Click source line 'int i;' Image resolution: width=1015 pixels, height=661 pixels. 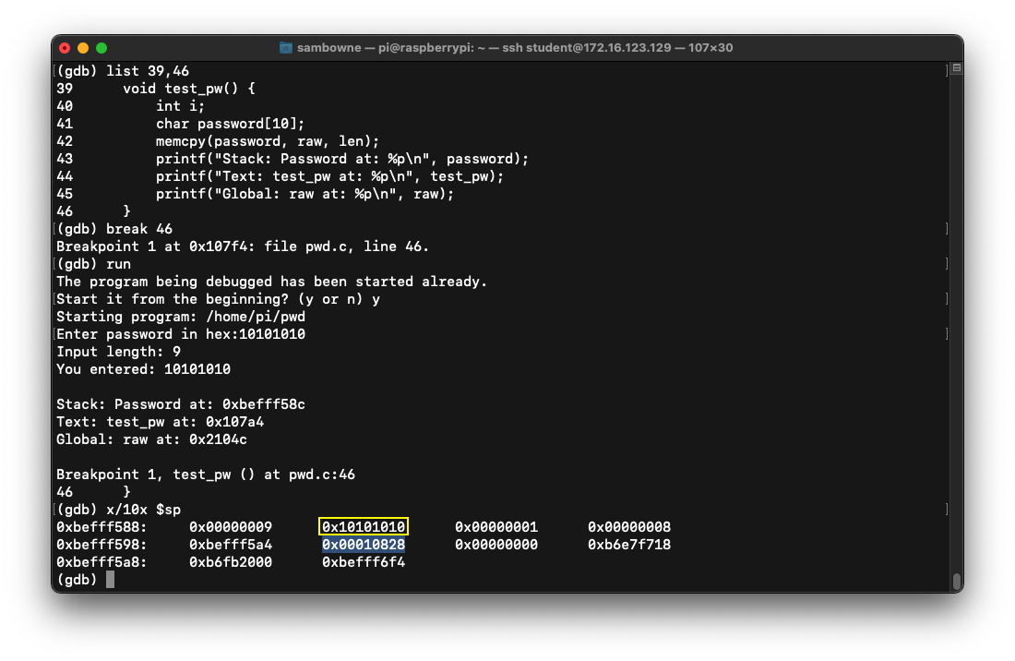(x=181, y=105)
